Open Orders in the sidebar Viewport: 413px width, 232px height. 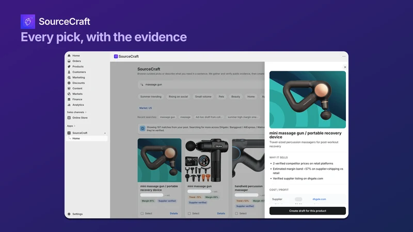76,61
